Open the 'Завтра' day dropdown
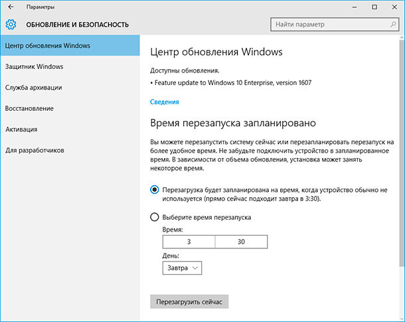Viewport: 405px width, 322px height. [182, 268]
